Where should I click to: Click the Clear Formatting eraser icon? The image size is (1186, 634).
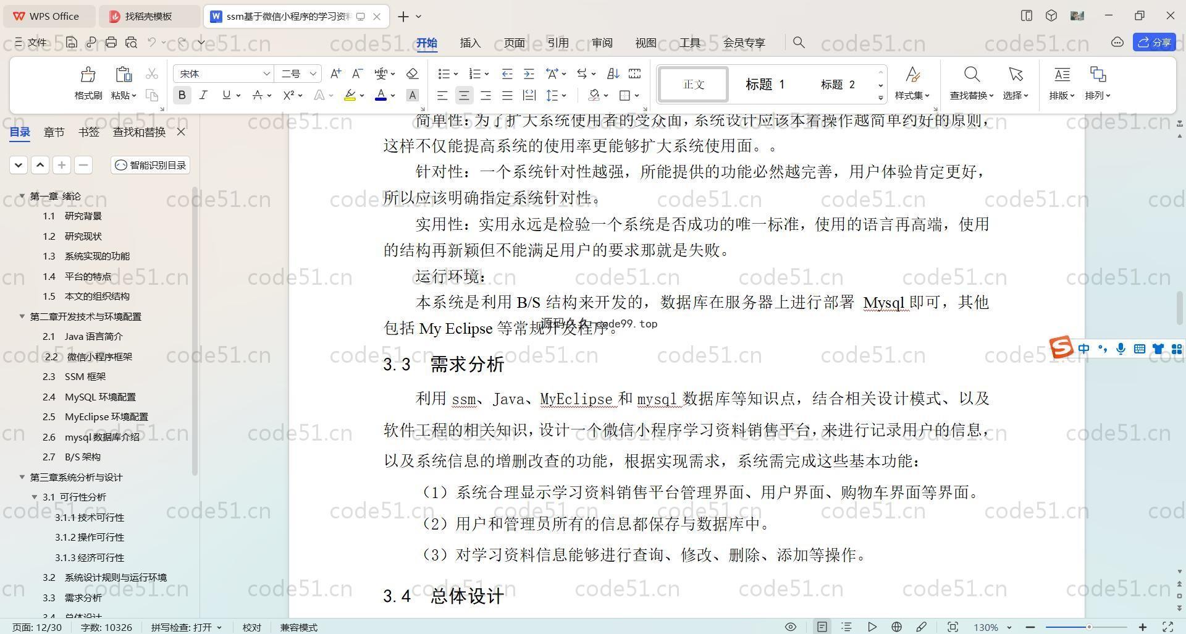coord(413,74)
